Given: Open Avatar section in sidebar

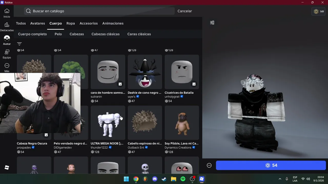Looking at the screenshot, I should pos(7,40).
